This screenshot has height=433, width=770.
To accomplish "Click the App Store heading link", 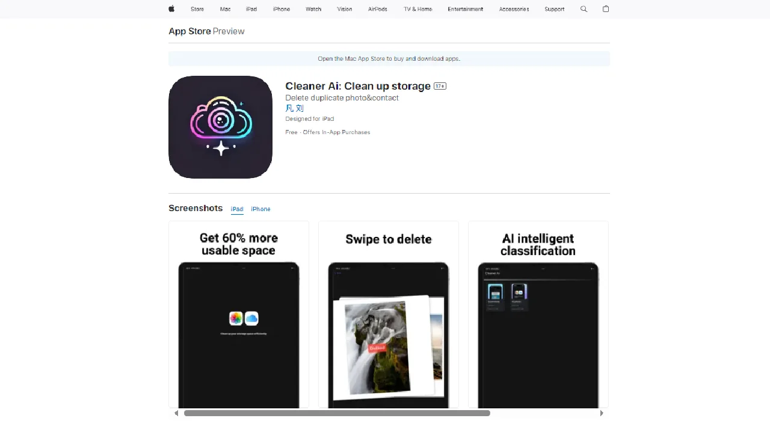I will 189,31.
